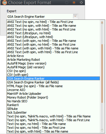
Task: Choose Article Kevo export format
Action: [x=53, y=56]
